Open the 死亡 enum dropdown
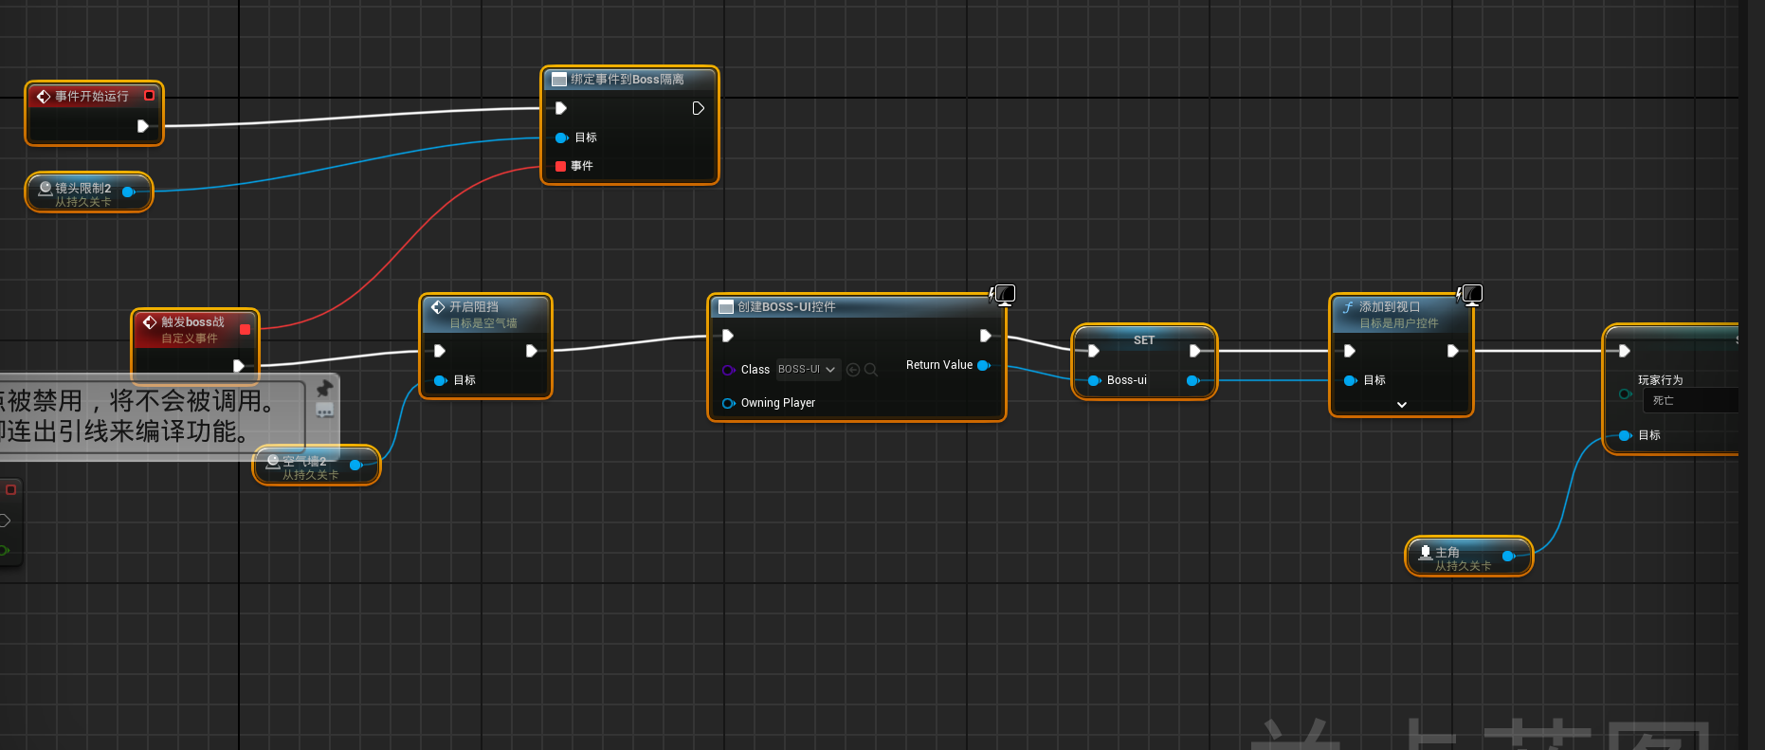 [x=1693, y=400]
